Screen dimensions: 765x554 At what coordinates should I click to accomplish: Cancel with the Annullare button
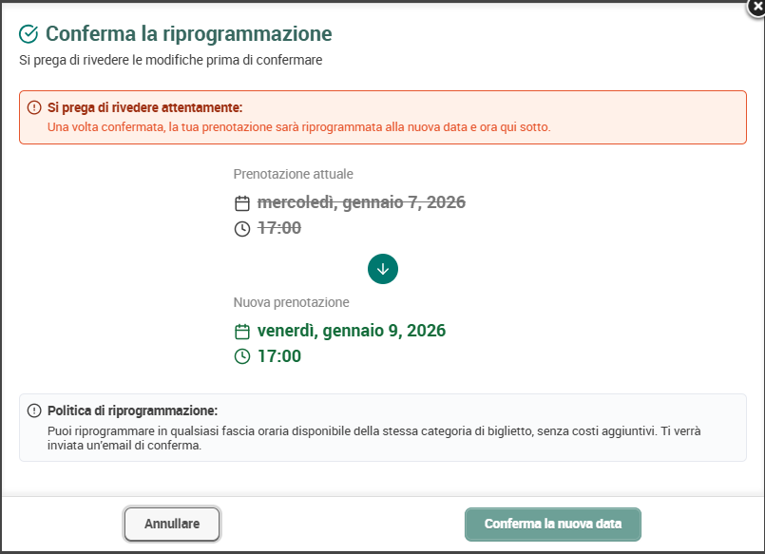[x=172, y=524]
